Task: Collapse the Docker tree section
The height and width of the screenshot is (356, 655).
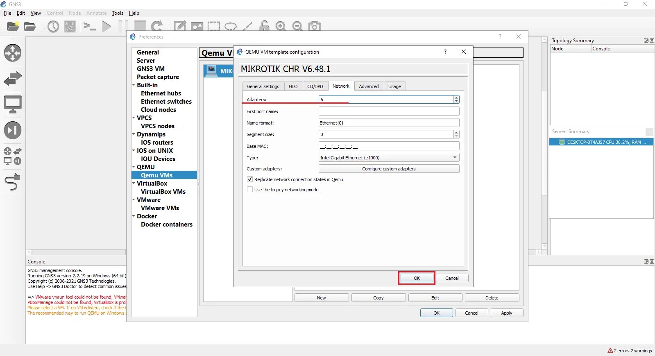Action: coord(134,216)
